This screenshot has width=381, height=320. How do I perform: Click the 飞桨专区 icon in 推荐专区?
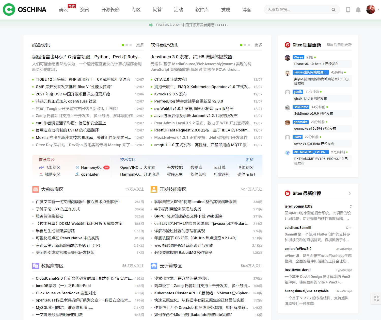click(41, 167)
